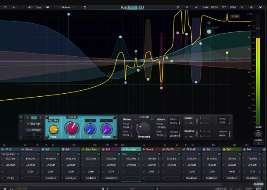
Task: Click the Release 200.0ms field
Action: tap(174, 134)
